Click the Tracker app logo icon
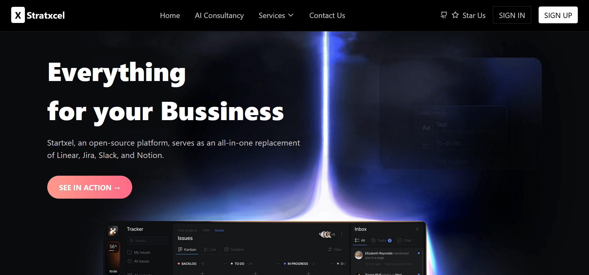The image size is (589, 275). coord(113,231)
